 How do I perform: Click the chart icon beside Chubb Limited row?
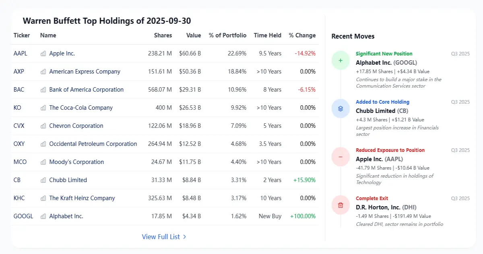tap(43, 180)
